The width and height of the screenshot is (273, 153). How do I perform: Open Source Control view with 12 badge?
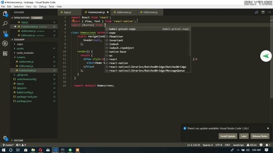[x=5, y=34]
